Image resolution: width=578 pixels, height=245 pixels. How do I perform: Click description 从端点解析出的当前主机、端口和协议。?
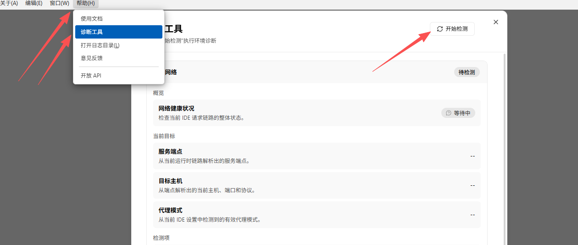(207, 190)
